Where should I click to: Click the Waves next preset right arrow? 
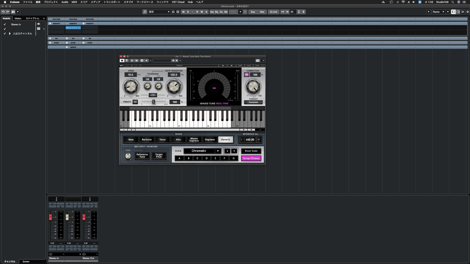[x=231, y=65]
